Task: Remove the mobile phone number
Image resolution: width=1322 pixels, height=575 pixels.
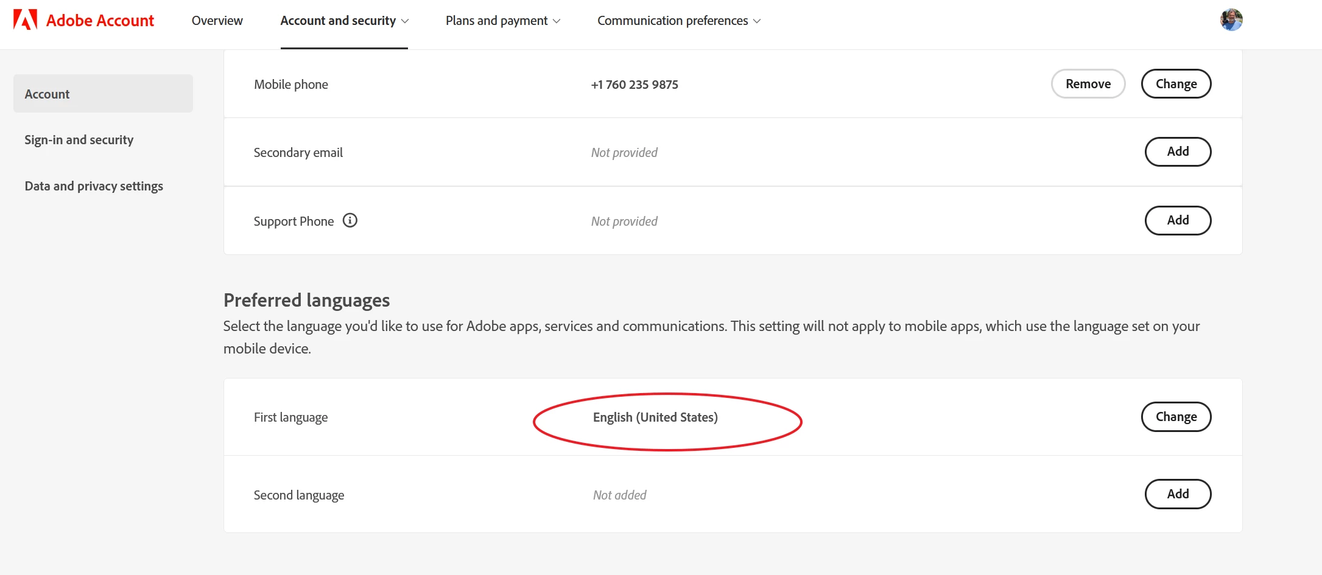Action: point(1088,84)
